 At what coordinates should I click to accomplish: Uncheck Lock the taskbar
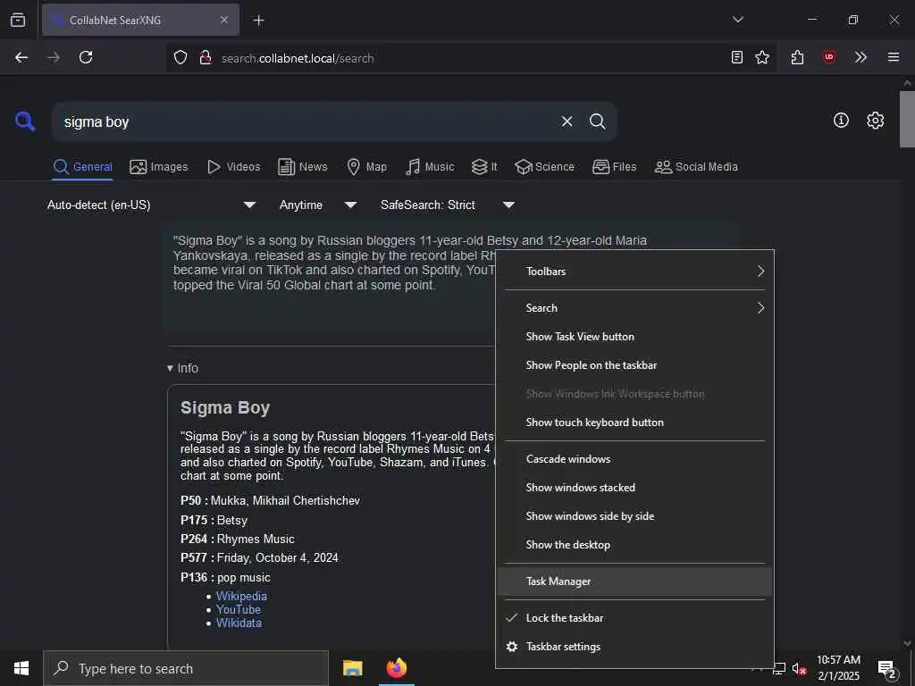tap(635, 618)
